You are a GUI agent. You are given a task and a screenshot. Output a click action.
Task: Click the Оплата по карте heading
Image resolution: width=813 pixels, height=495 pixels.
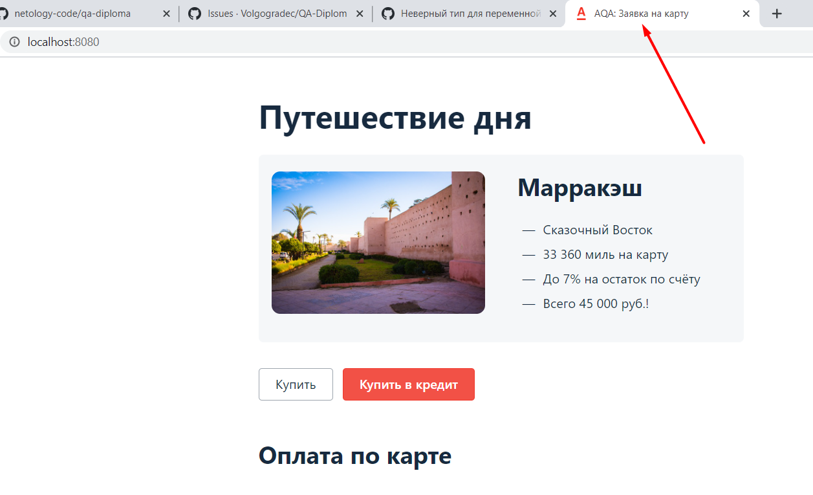tap(355, 456)
